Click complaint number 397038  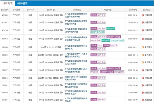click(5, 47)
